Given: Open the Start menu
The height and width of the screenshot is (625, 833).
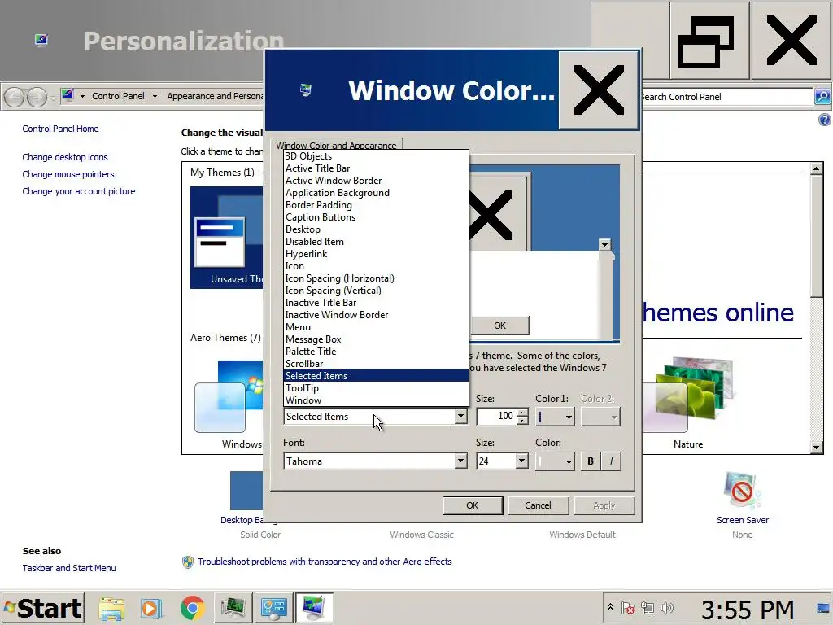Looking at the screenshot, I should coord(43,608).
